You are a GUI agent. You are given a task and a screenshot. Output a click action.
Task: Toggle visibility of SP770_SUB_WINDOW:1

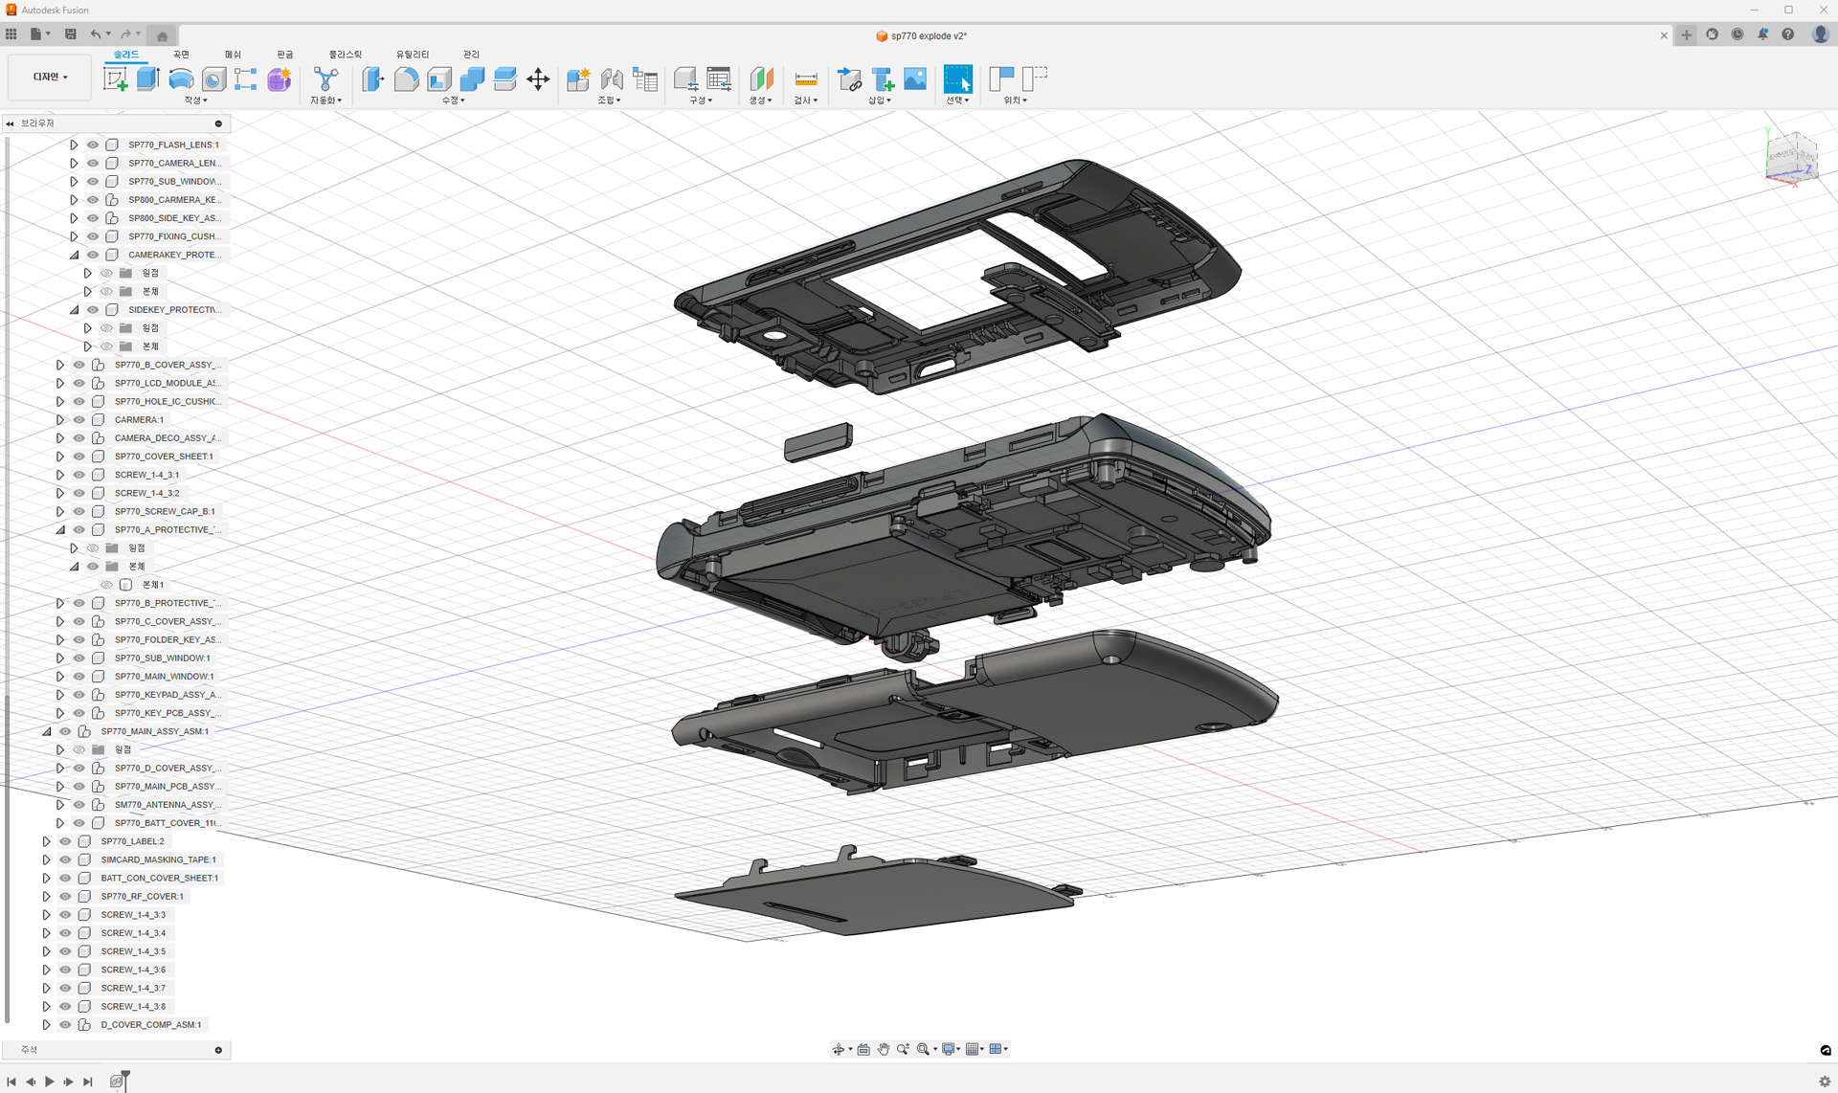(79, 658)
